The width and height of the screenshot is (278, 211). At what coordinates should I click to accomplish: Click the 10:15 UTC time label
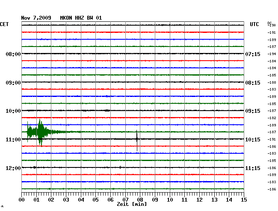coord(253,140)
